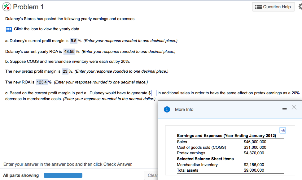Click the new ROA answer 123.4
The height and width of the screenshot is (180, 302).
point(42,82)
